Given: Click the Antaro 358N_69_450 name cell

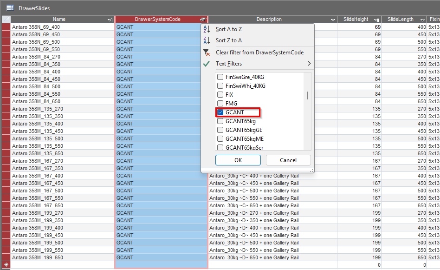Looking at the screenshot, I should point(62,34).
